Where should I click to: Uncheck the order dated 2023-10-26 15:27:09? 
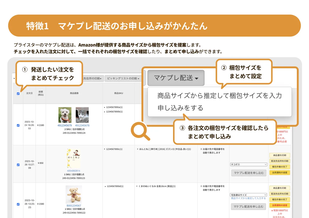18,165
